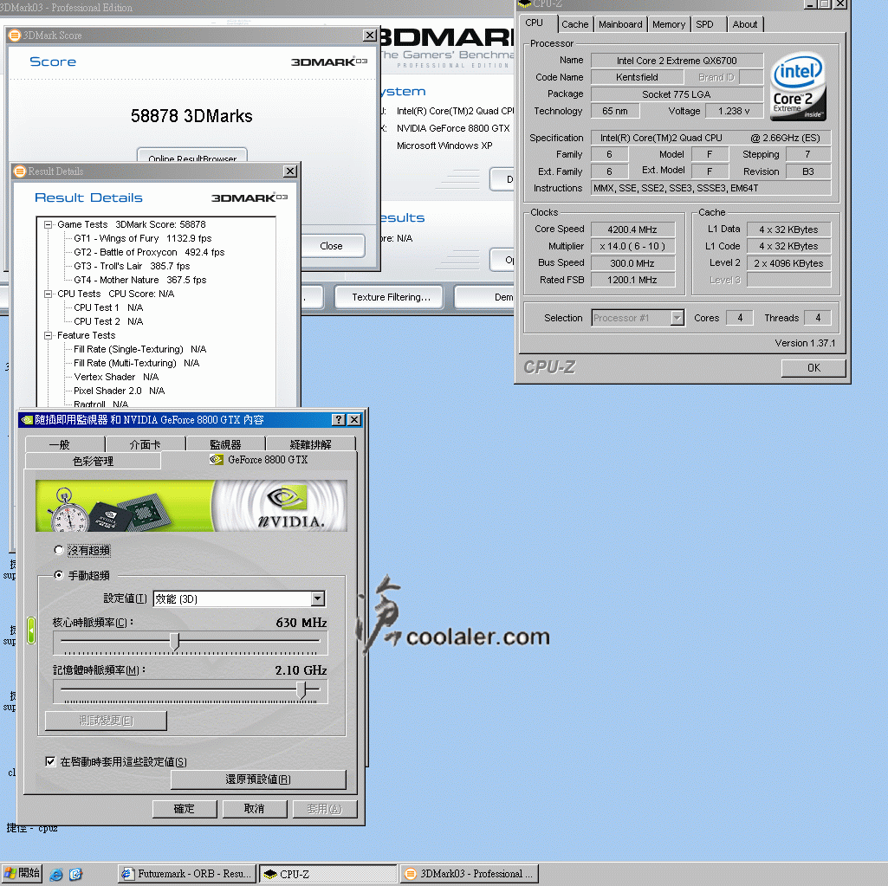
Task: Switch to the 3DMark03 Professional taskbar item
Action: (x=469, y=874)
